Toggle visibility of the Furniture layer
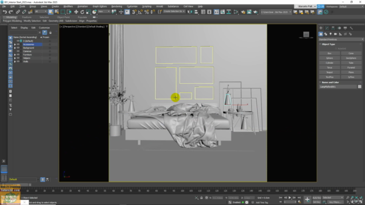The image size is (365, 205). point(18,55)
